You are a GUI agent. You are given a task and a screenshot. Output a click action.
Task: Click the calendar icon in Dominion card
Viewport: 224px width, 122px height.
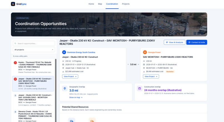click(63, 65)
